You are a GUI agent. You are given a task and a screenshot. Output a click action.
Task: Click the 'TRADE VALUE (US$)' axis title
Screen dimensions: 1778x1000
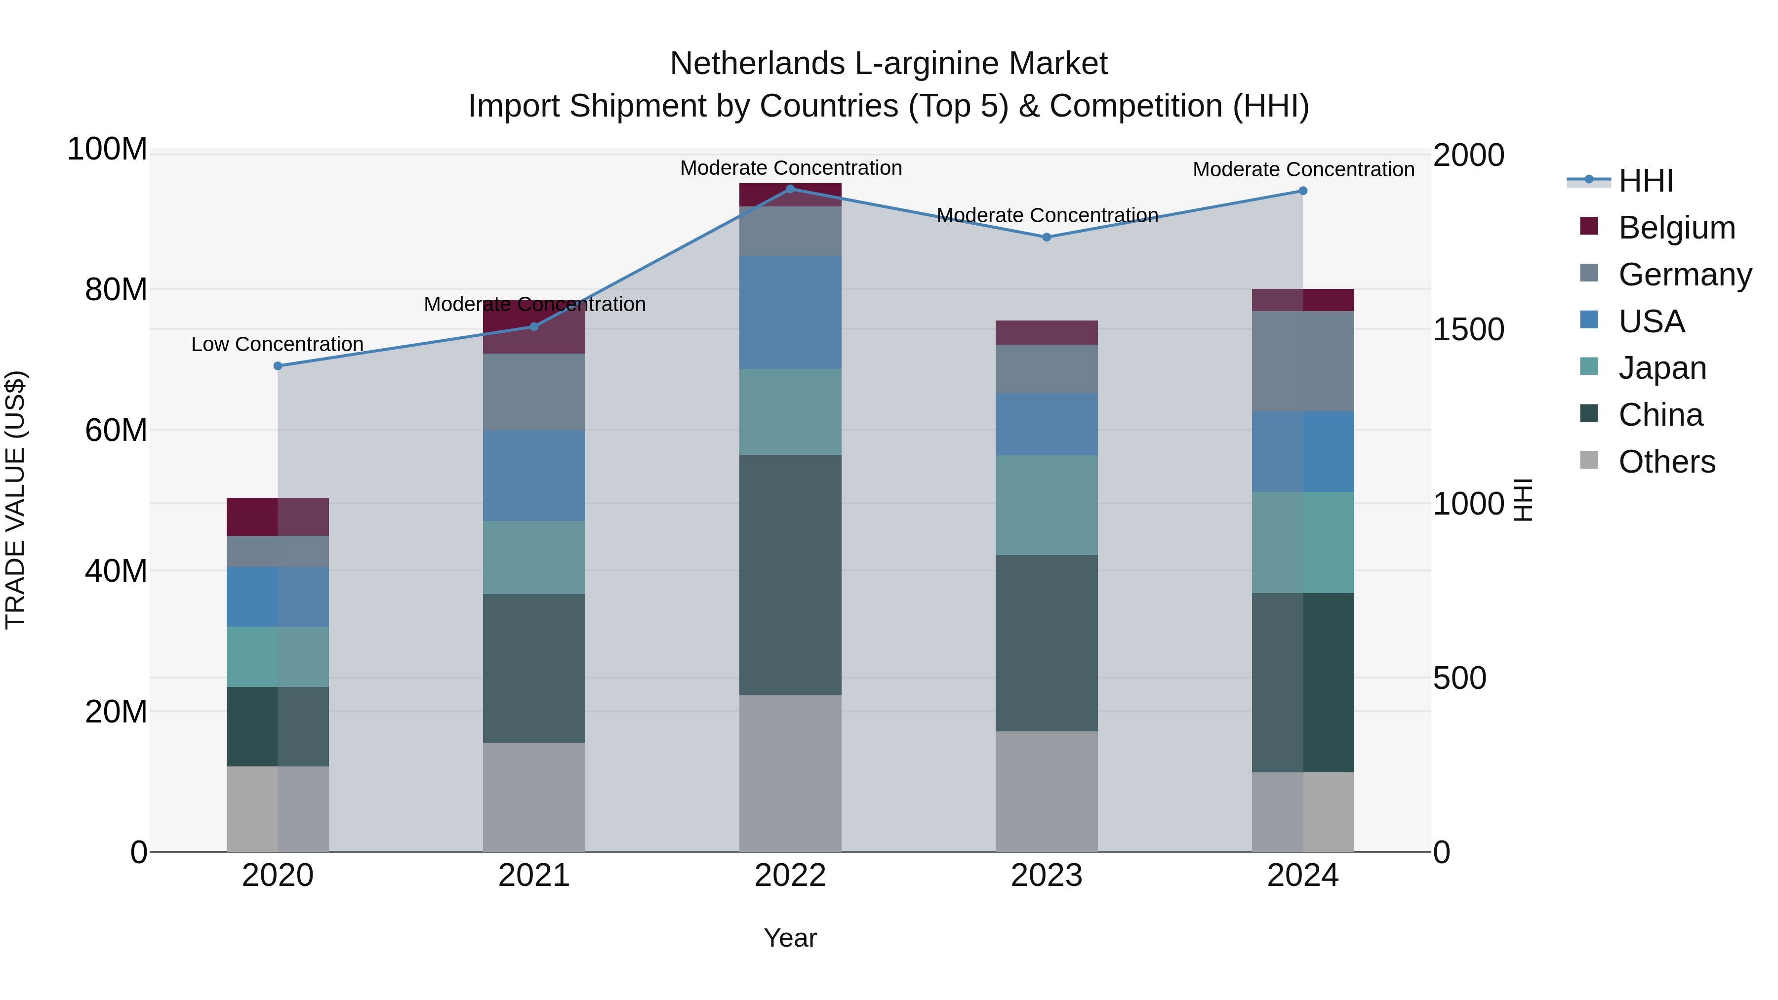point(15,500)
